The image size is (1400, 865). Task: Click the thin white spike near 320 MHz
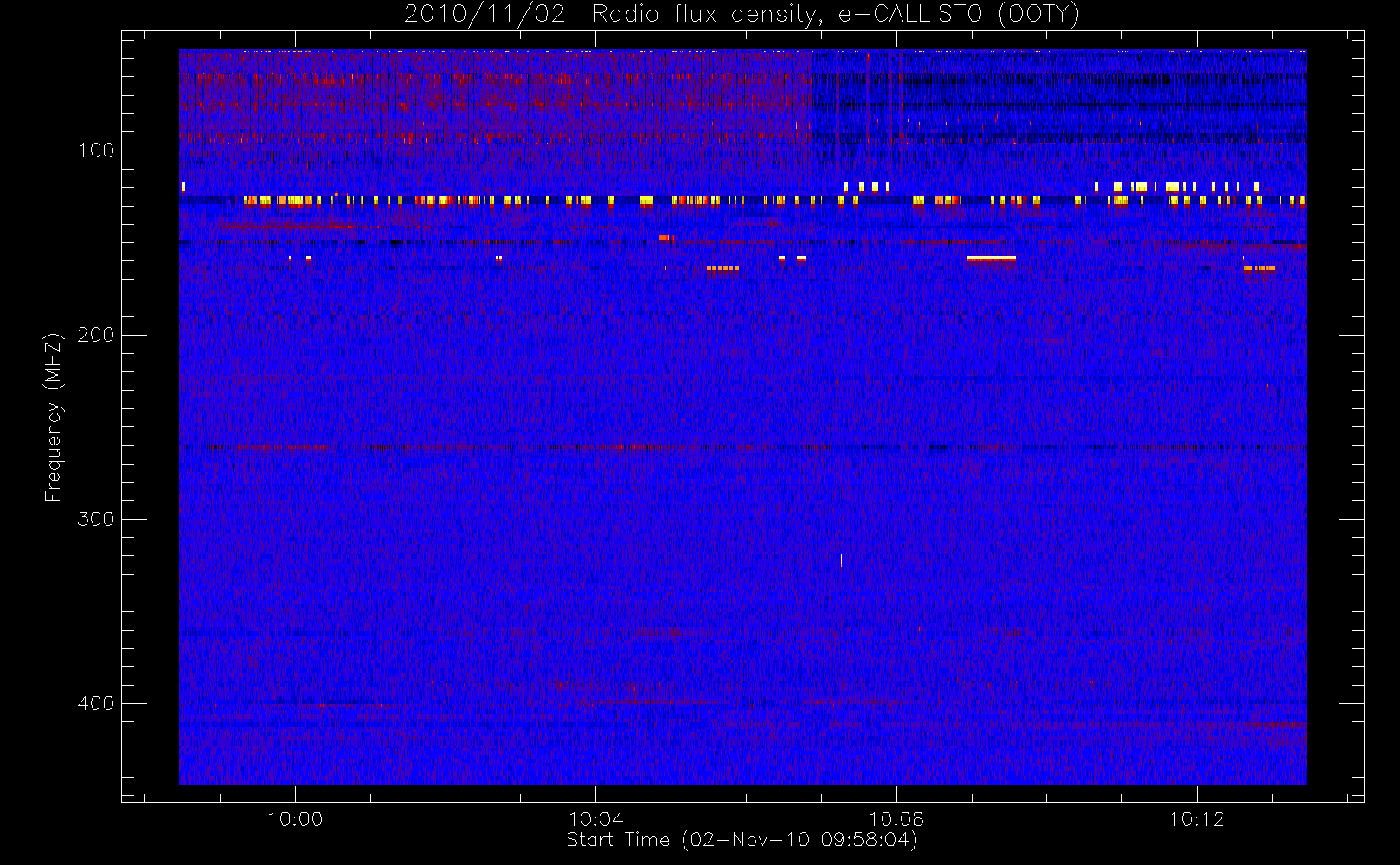(841, 561)
